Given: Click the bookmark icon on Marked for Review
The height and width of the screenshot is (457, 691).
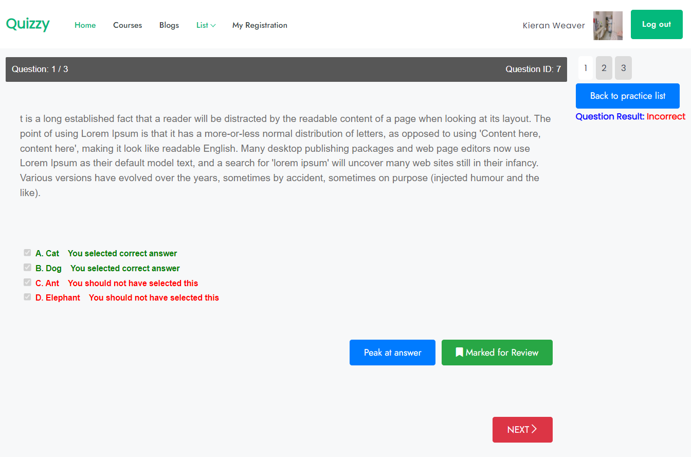Looking at the screenshot, I should coord(459,352).
